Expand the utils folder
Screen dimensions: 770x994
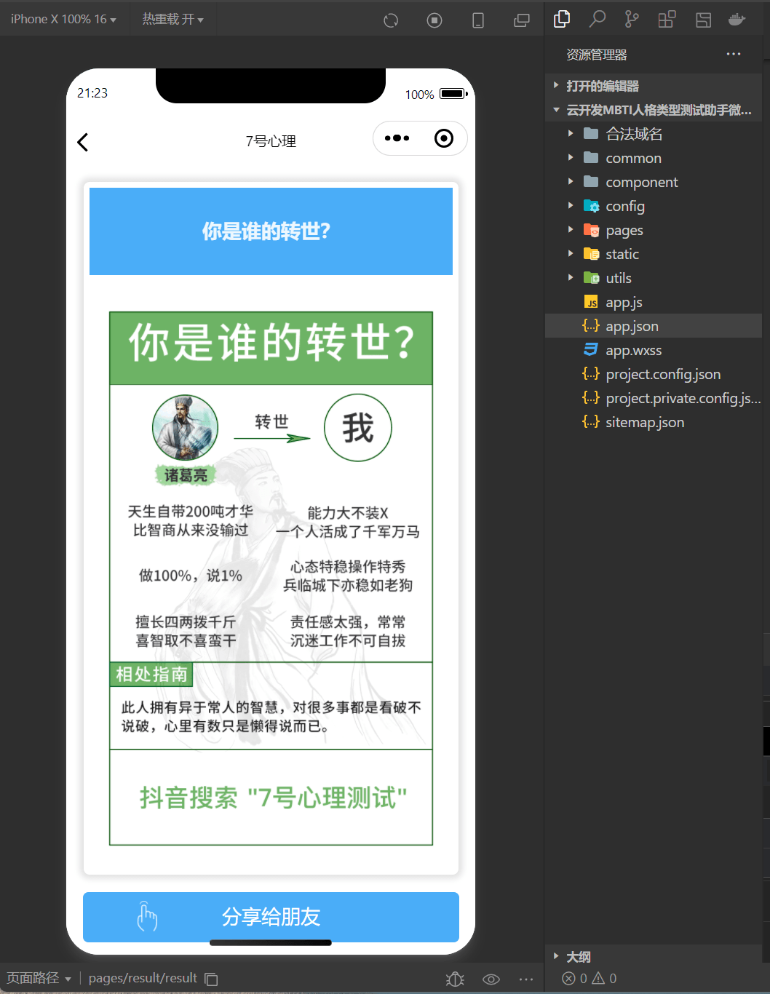654,278
